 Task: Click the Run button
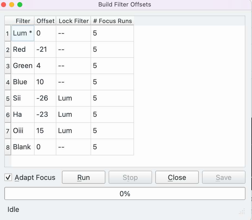(x=83, y=177)
